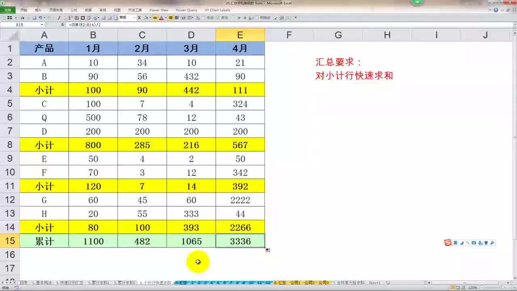Select the 小计 label in row 4
The width and height of the screenshot is (517, 291).
[44, 90]
